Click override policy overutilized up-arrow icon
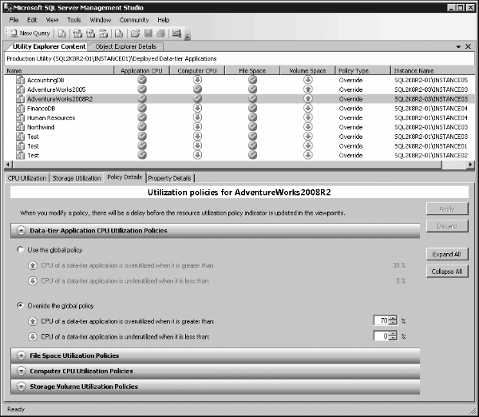 [33, 321]
